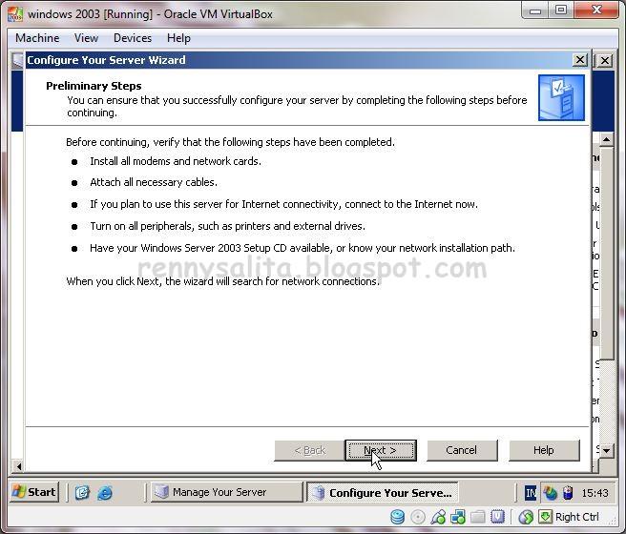Click the 15:43 system clock
The height and width of the screenshot is (534, 626).
(x=595, y=493)
